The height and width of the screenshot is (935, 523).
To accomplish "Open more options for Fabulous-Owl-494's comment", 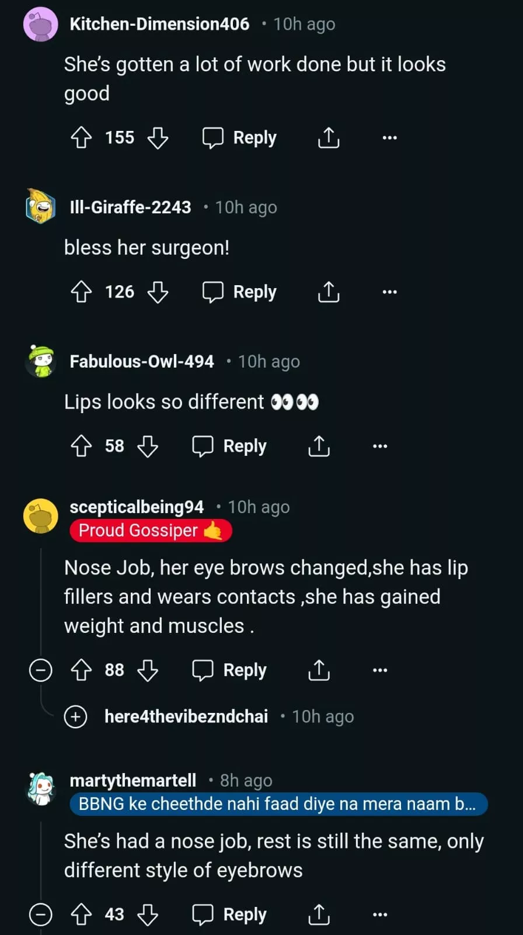I will coord(380,446).
